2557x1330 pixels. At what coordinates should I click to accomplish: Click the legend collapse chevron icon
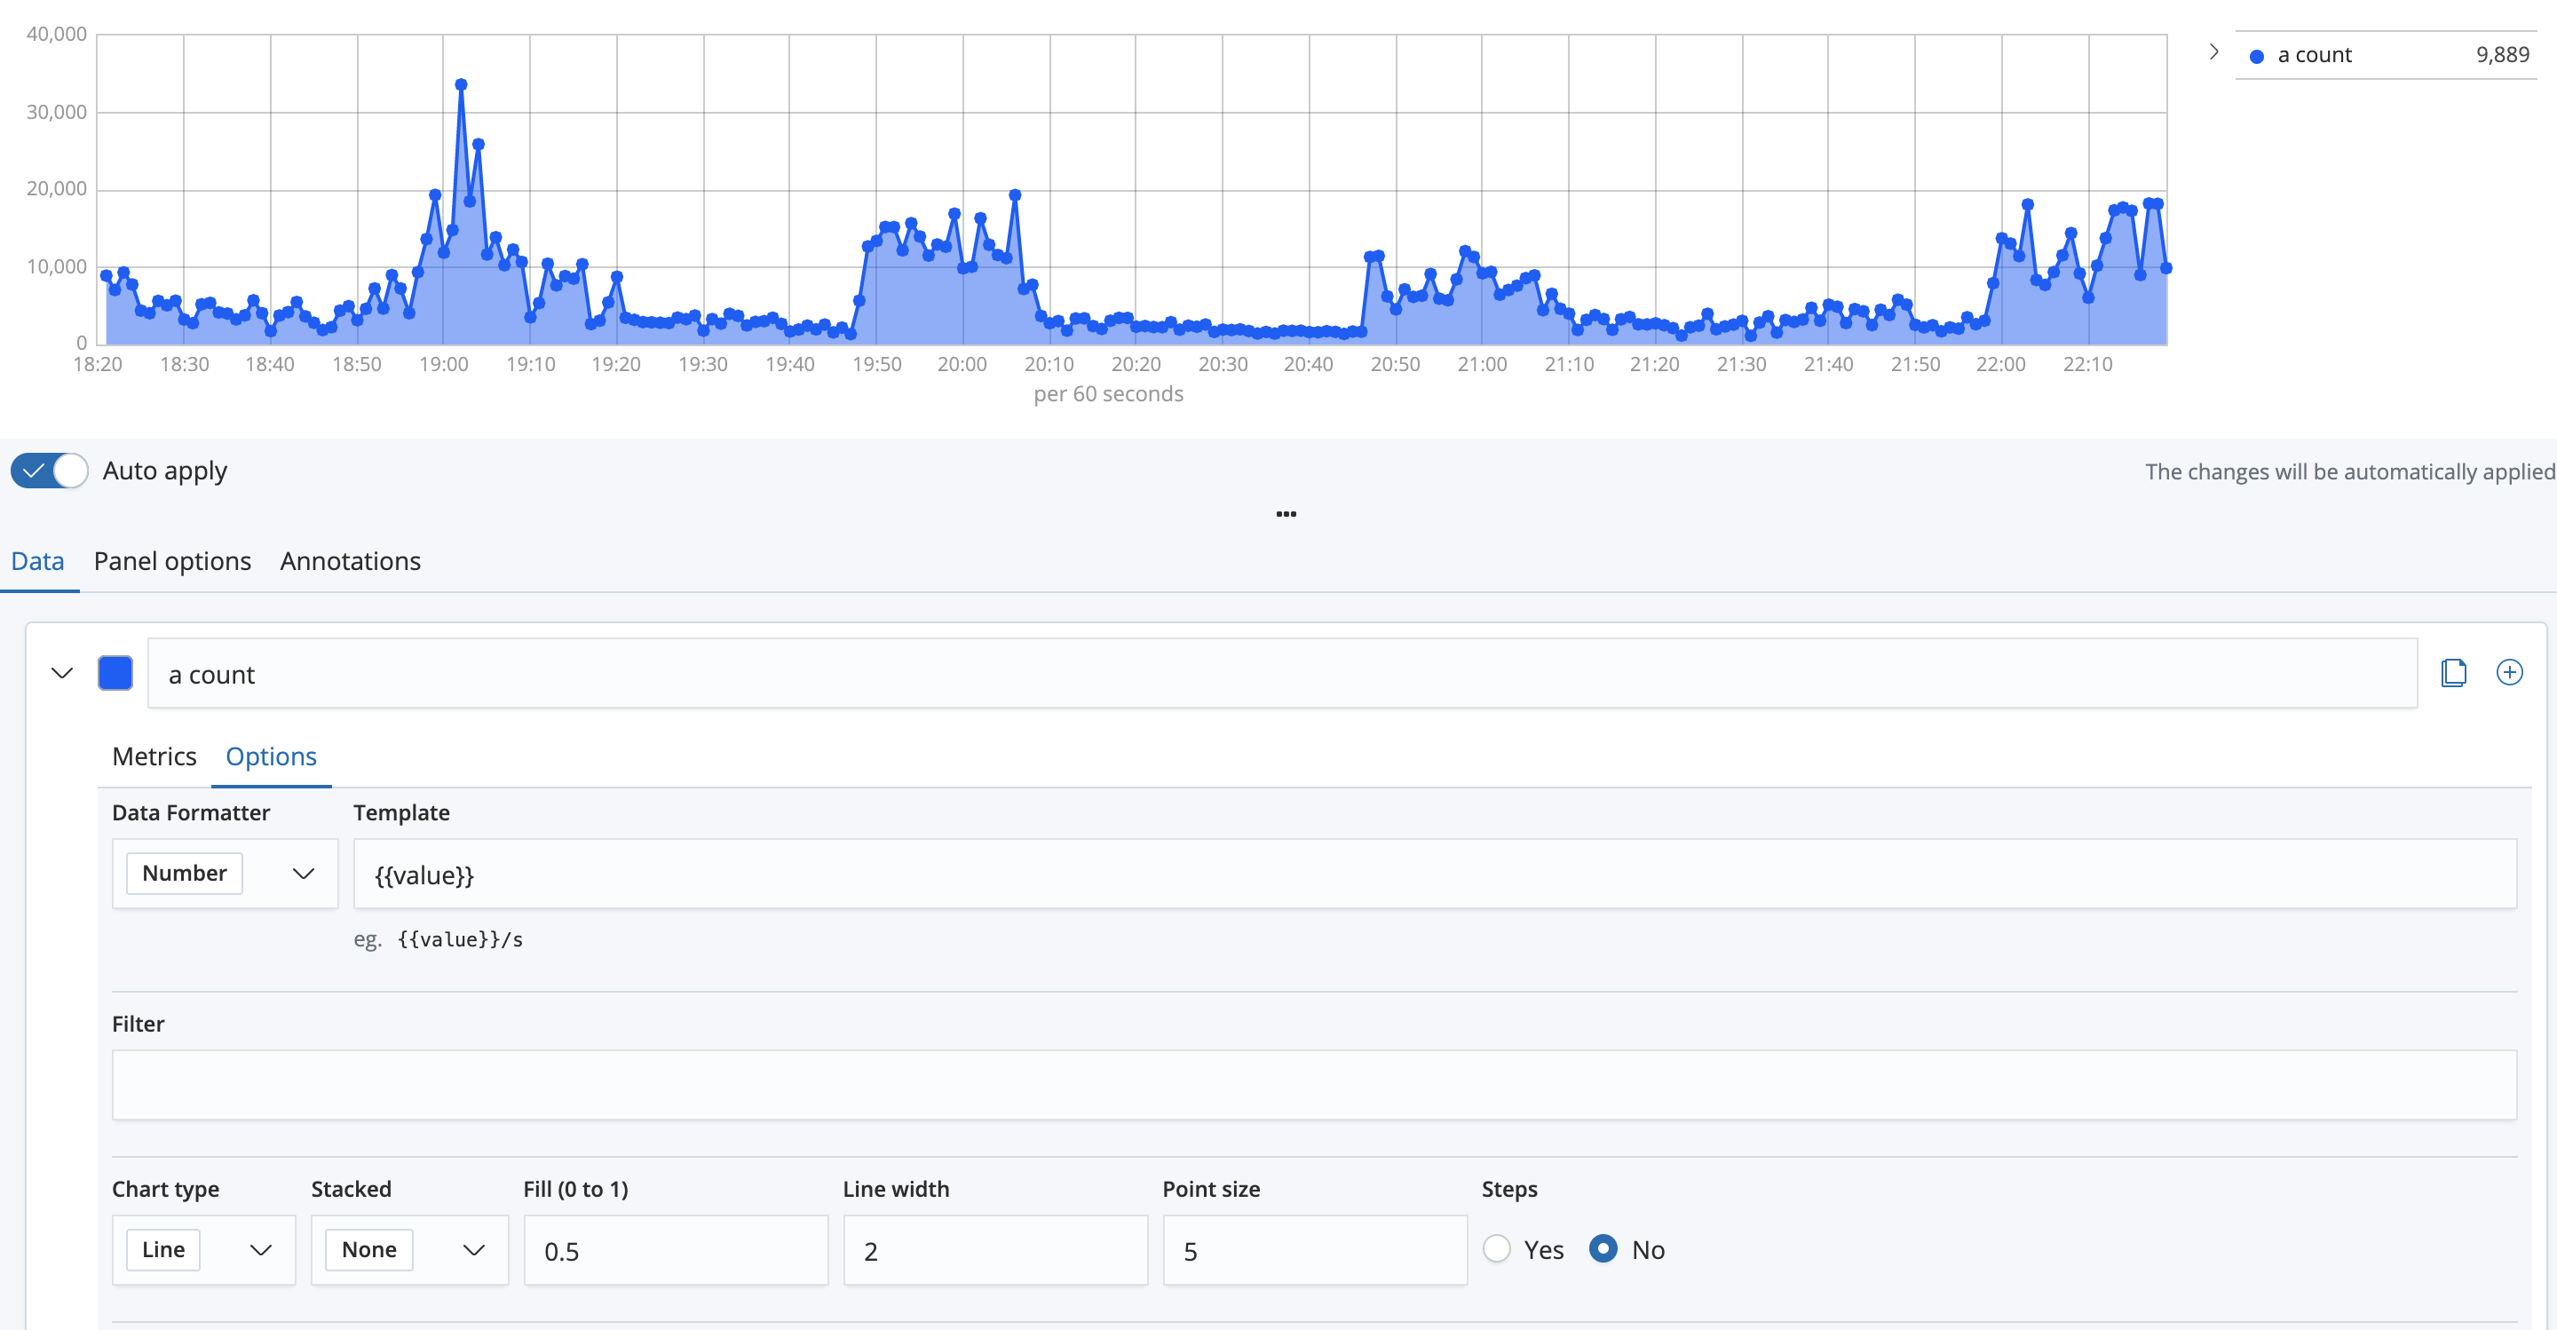[x=2213, y=52]
